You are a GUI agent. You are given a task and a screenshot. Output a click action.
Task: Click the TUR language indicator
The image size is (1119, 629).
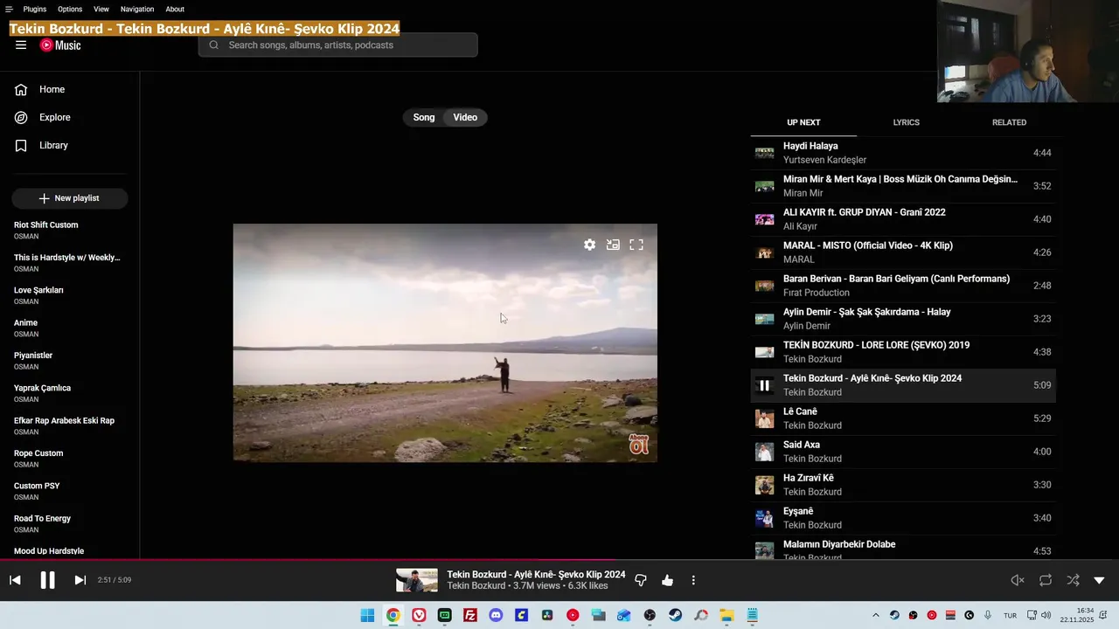coord(1010,615)
